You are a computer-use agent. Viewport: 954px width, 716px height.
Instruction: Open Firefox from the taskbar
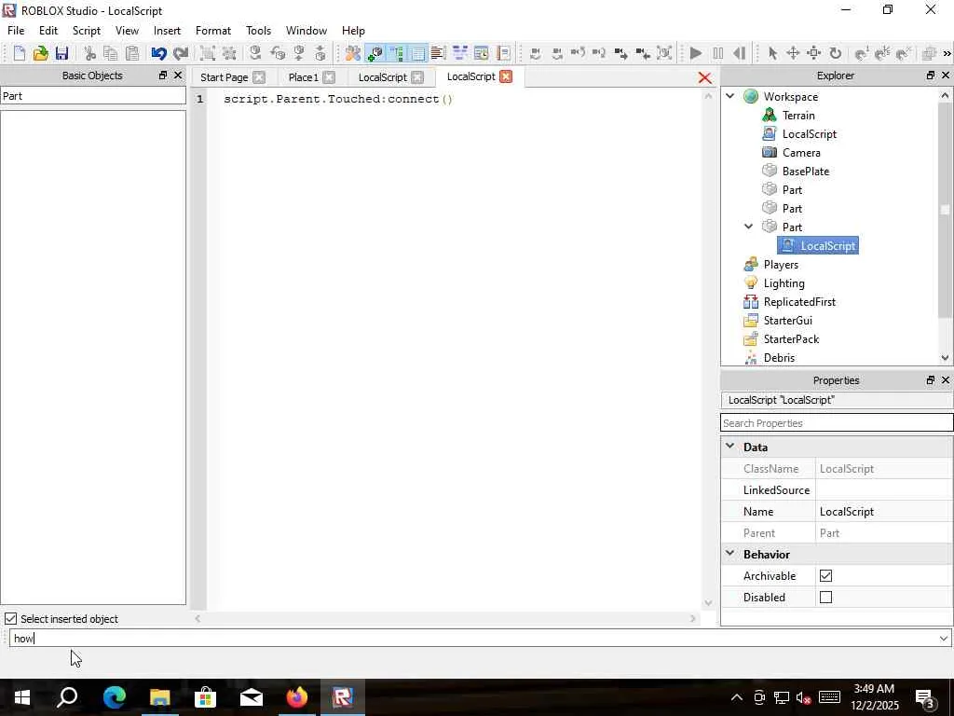(x=297, y=697)
